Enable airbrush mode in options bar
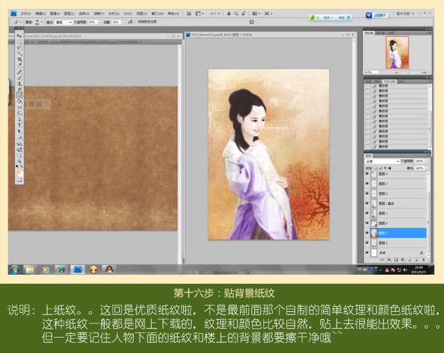 pos(130,22)
